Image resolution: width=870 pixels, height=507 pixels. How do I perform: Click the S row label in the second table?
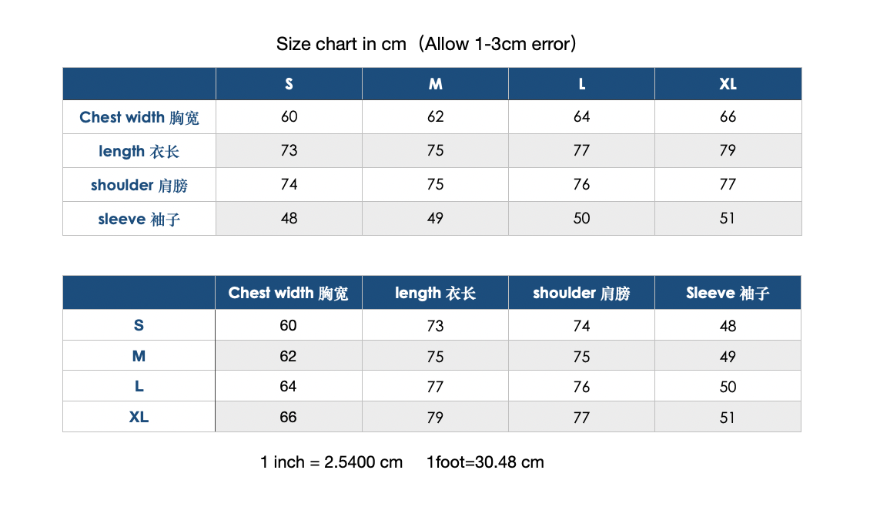pyautogui.click(x=139, y=325)
